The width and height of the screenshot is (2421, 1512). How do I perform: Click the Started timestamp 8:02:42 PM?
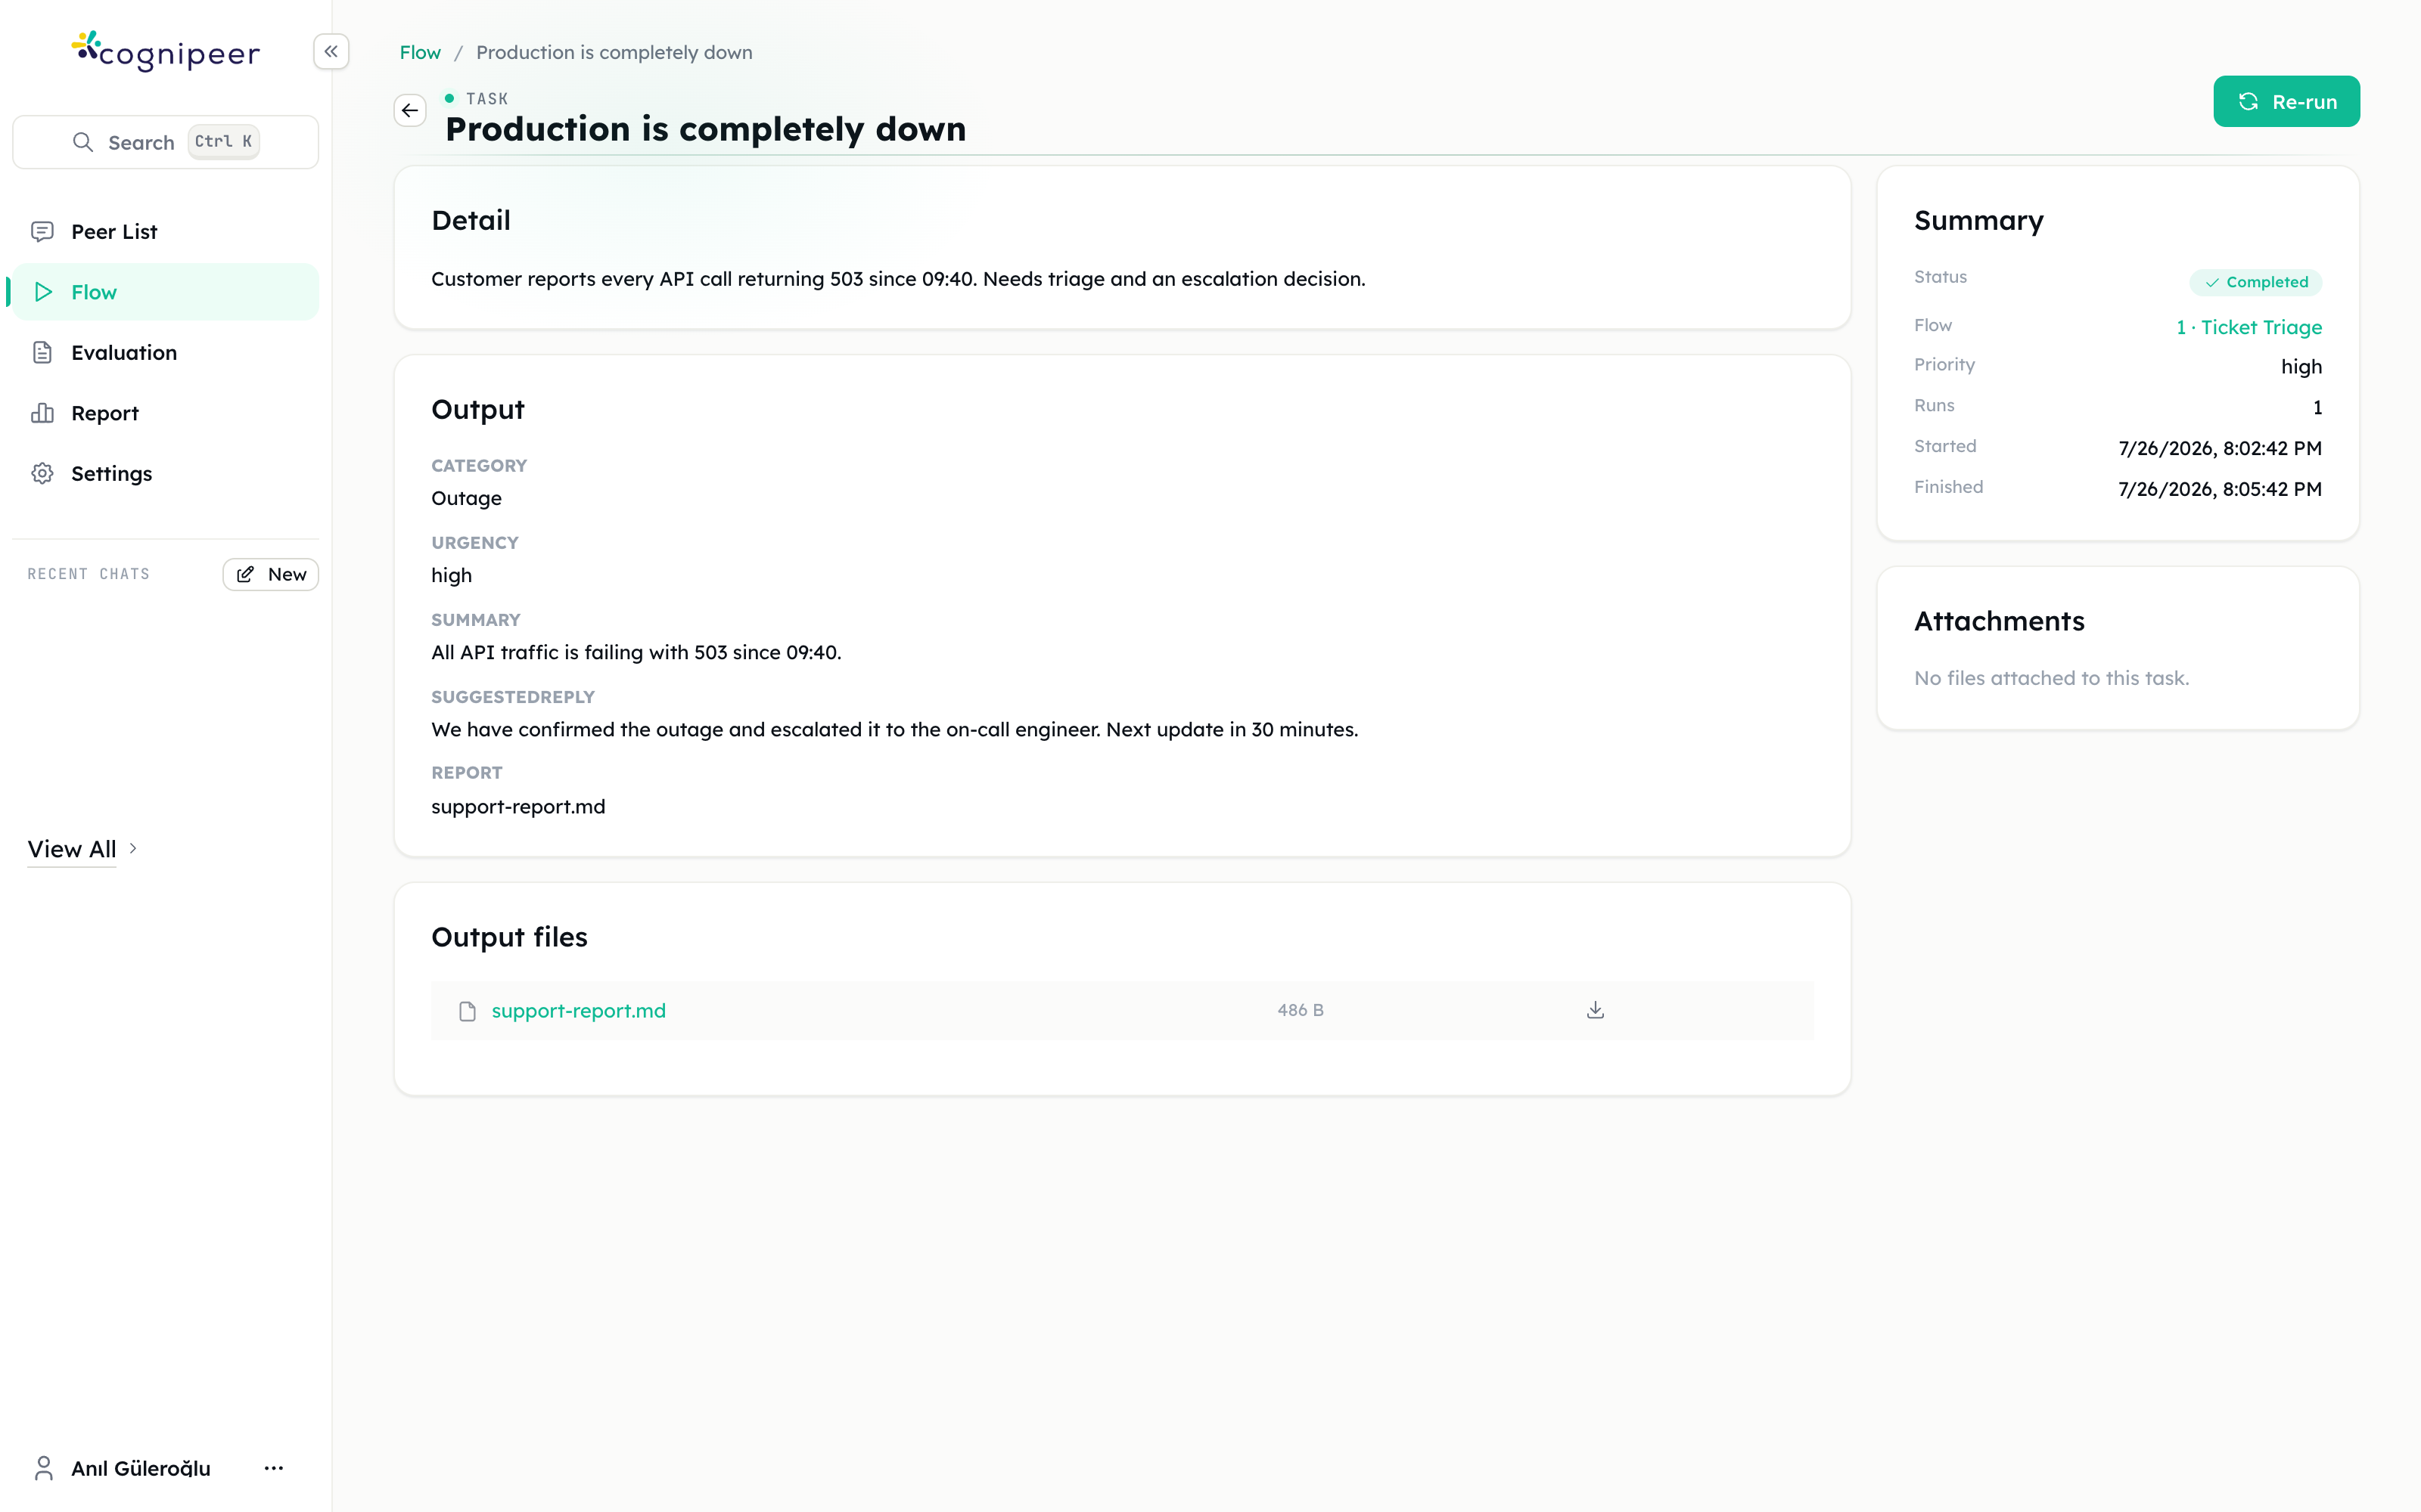(2220, 448)
